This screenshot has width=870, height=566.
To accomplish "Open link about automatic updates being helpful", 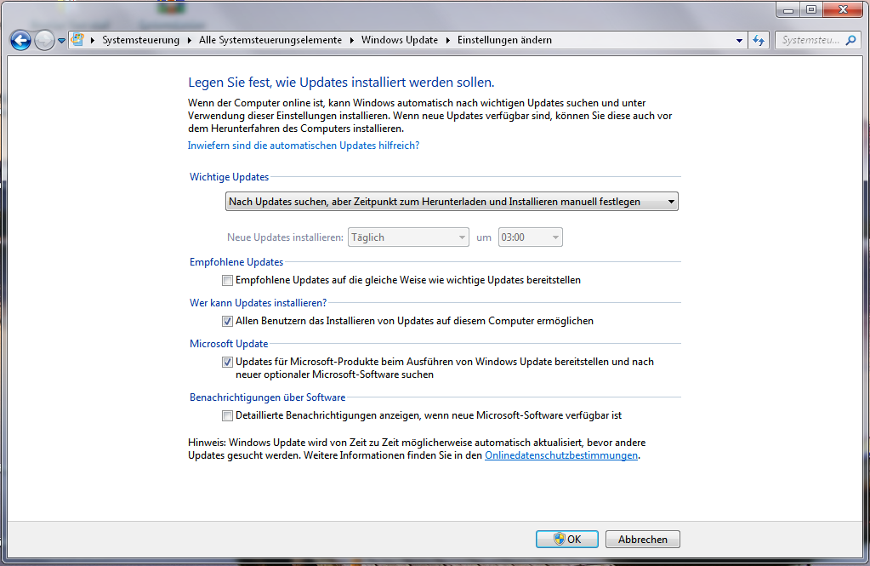I will click(x=304, y=146).
